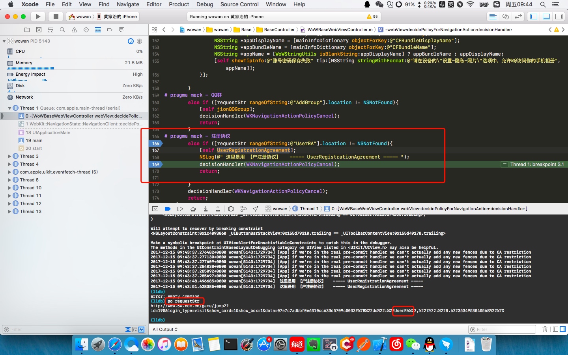
Task: Select the Standard editor
Action: (493, 17)
